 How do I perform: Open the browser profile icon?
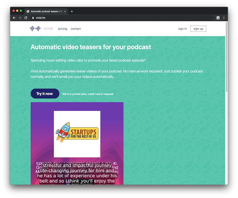coord(218,18)
